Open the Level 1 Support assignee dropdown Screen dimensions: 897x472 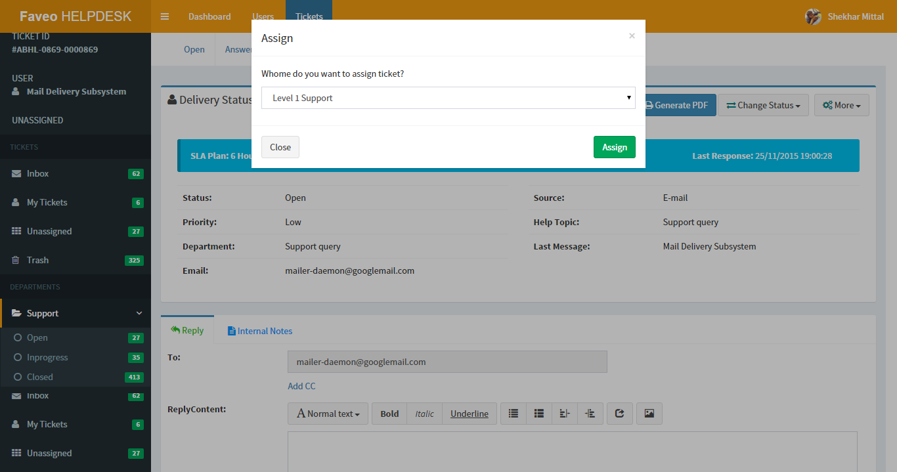click(448, 98)
